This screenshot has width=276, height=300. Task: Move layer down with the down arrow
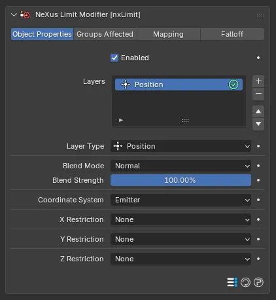click(258, 124)
